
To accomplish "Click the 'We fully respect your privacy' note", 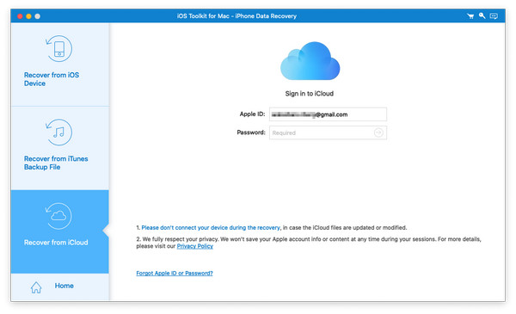I will point(309,243).
